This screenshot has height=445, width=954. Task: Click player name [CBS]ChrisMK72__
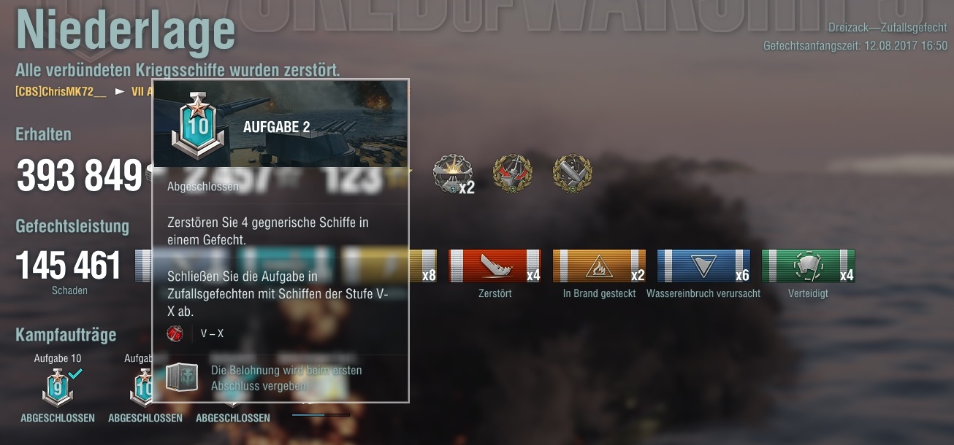tap(61, 92)
